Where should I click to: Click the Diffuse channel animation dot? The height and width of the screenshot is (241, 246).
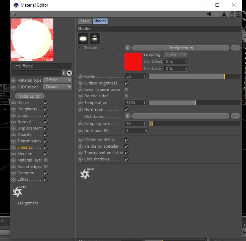[14, 103]
